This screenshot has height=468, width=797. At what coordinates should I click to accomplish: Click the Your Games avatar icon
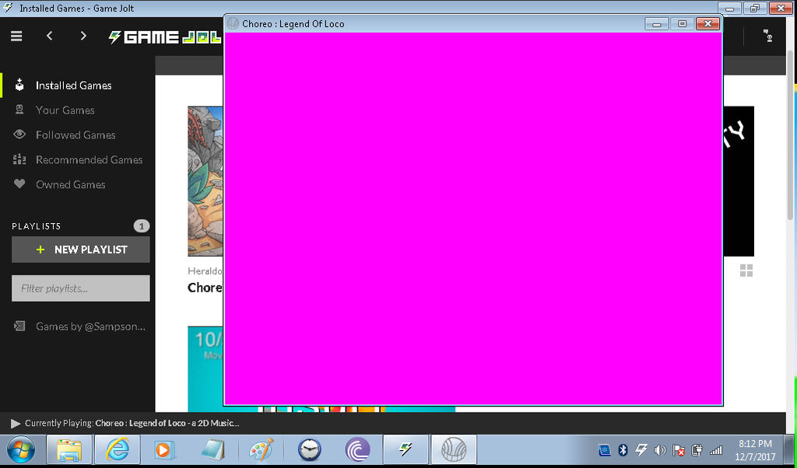point(19,109)
